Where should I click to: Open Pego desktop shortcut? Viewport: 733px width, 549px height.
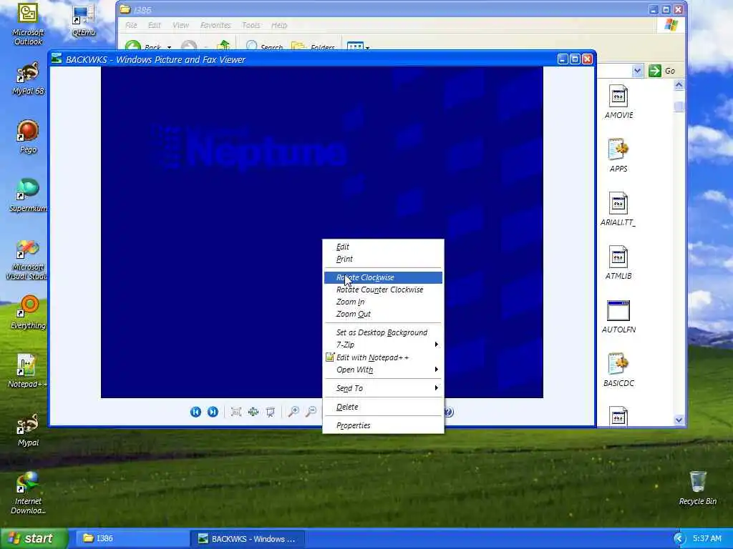28,137
